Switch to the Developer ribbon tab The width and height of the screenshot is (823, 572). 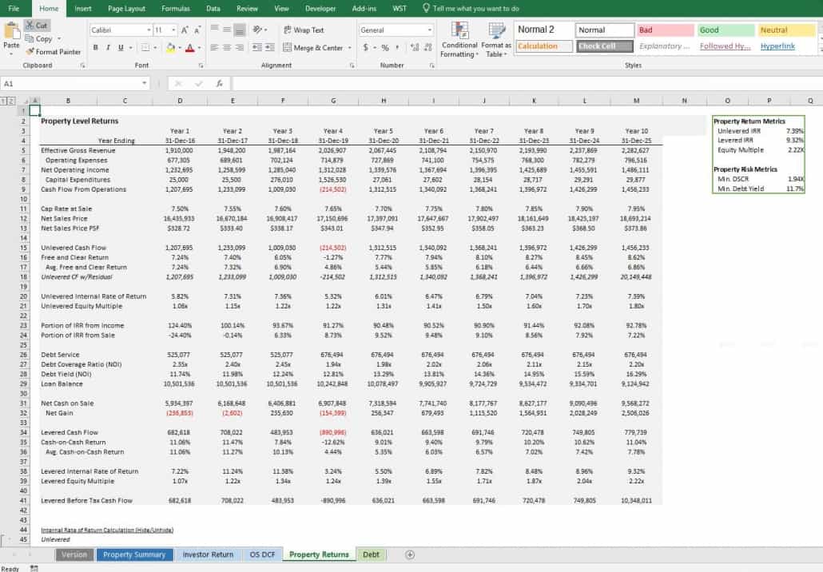pyautogui.click(x=320, y=9)
